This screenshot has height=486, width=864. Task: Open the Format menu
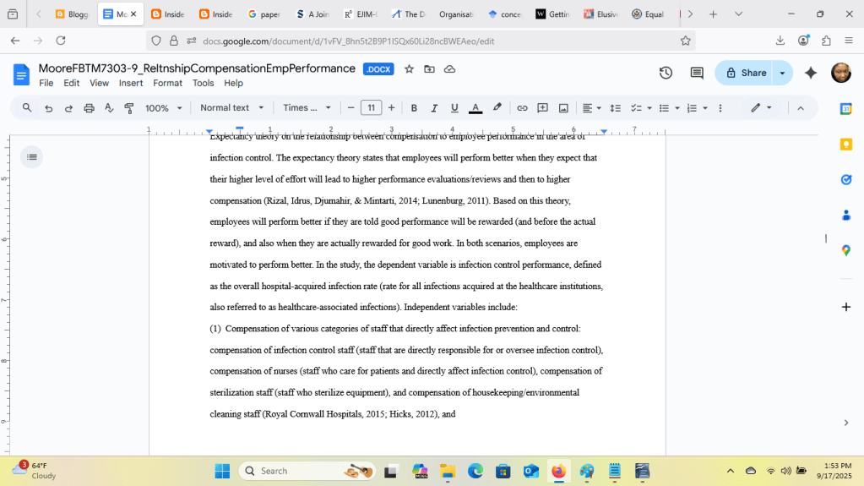(x=167, y=83)
